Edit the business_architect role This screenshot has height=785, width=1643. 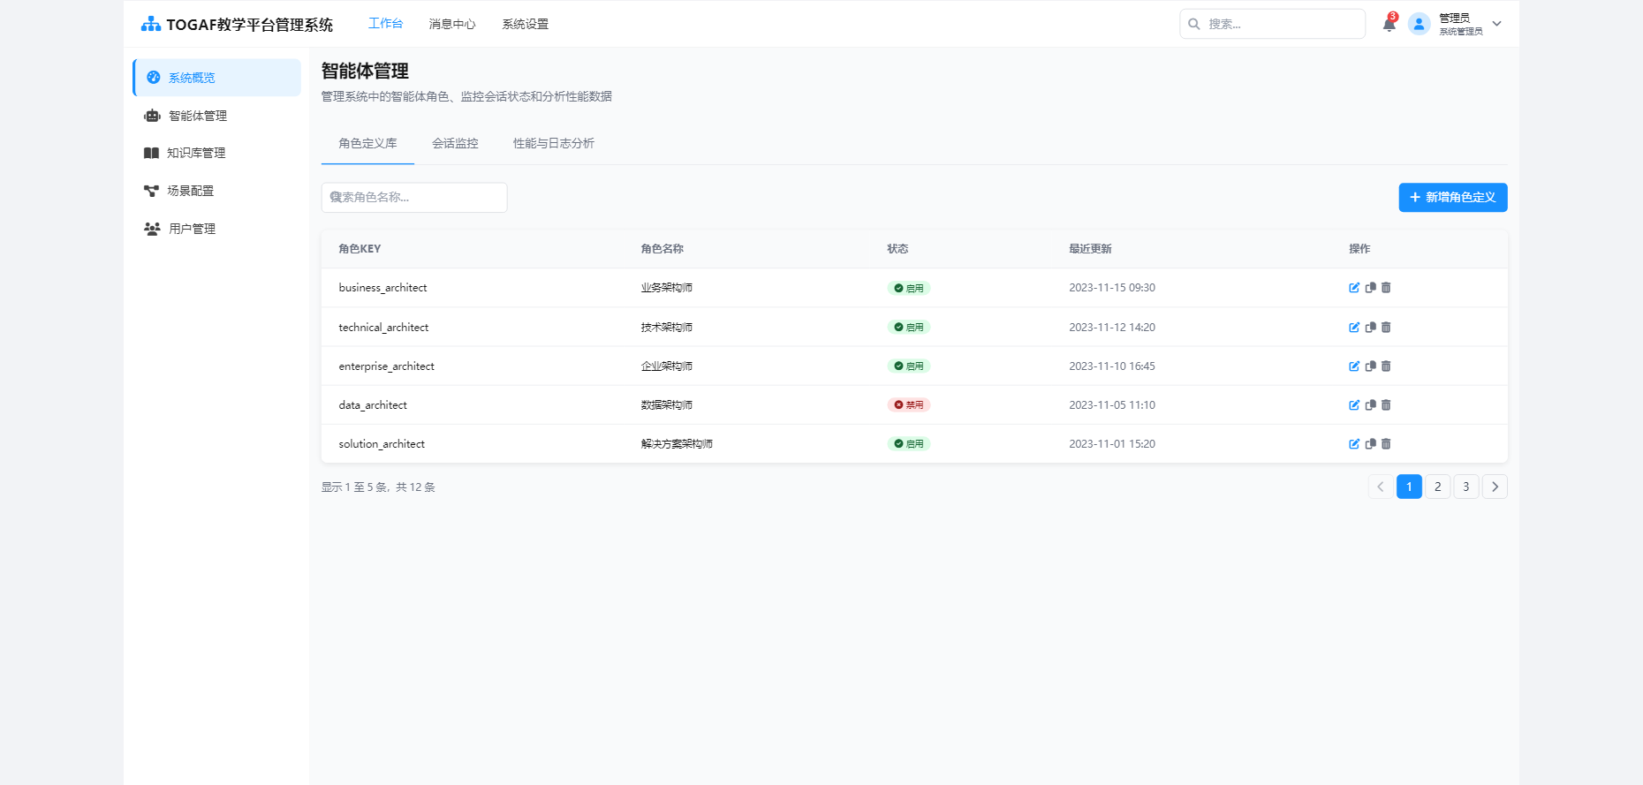[1354, 288]
